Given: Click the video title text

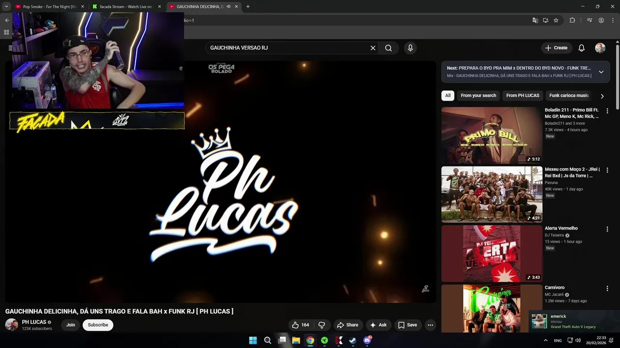Looking at the screenshot, I should [119, 311].
